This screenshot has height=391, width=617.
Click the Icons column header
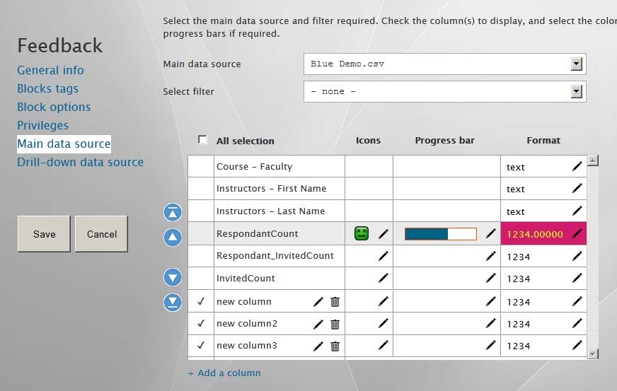[368, 141]
